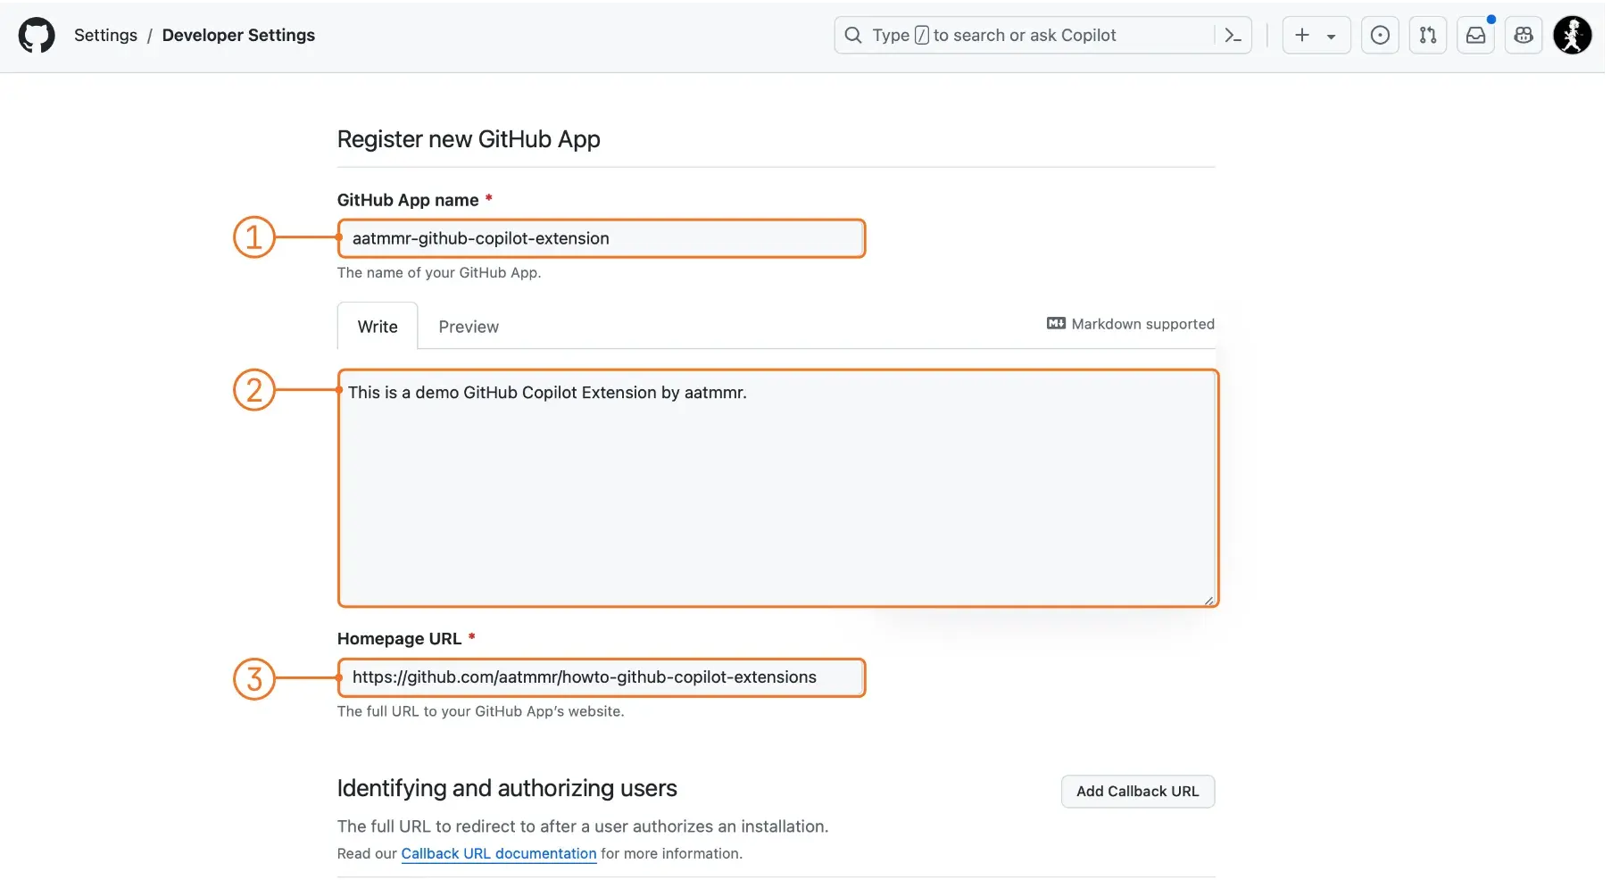
Task: Click 'The name of your GitHub App.' text
Action: point(439,272)
